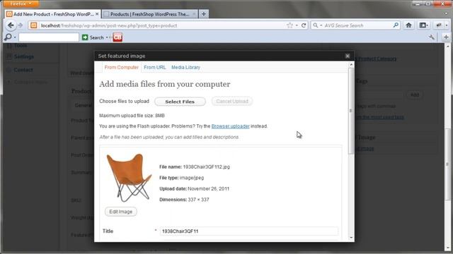Close the Set featured image dialog
This screenshot has height=254, width=453.
pyautogui.click(x=348, y=56)
